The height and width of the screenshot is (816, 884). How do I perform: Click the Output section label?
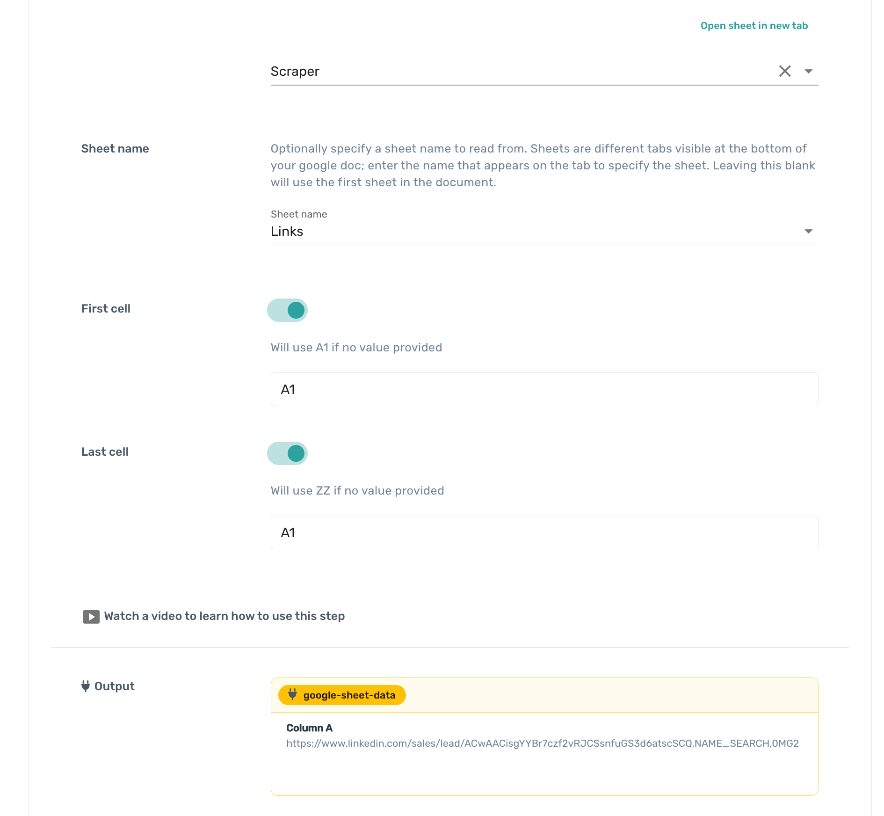click(x=114, y=686)
